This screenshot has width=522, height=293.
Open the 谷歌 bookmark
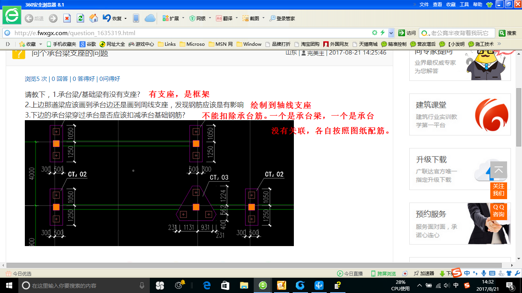coord(88,44)
